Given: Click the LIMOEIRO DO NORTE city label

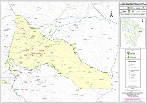Looking at the screenshot, I should click(36, 54).
